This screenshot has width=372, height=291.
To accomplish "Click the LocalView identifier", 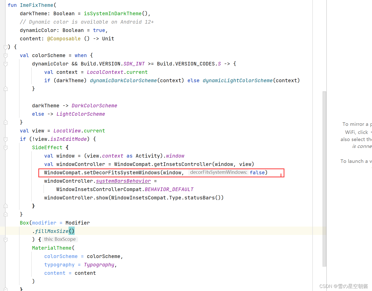I will coord(67,131).
